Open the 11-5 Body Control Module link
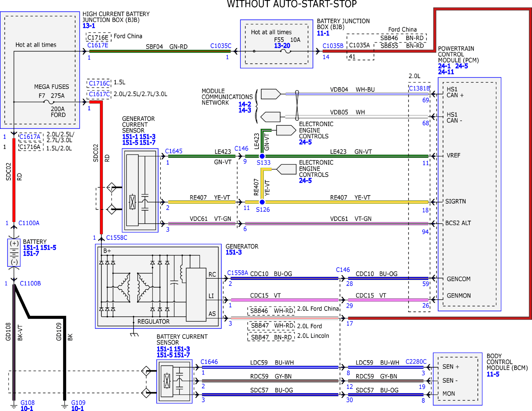The width and height of the screenshot is (532, 411). [x=493, y=374]
